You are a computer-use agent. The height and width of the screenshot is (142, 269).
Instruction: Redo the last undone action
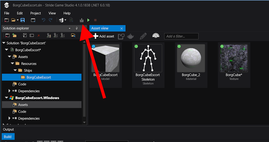pos(50,20)
